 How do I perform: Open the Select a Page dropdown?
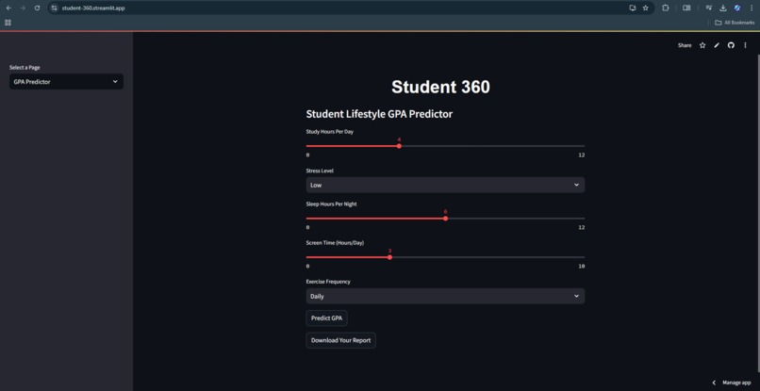coord(66,81)
